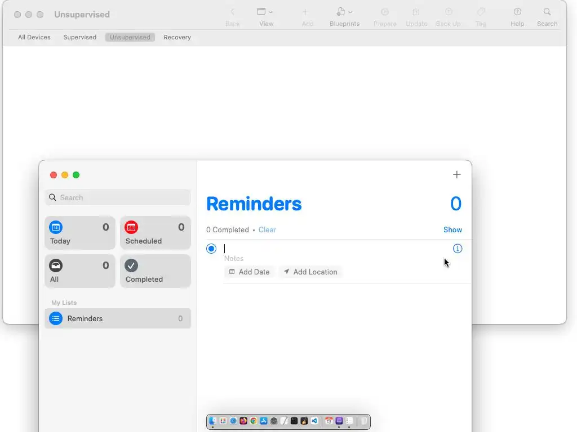
Task: Open the info details for the new reminder
Action: click(458, 249)
